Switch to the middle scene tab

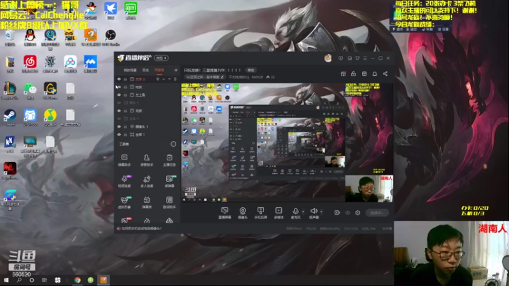click(146, 70)
